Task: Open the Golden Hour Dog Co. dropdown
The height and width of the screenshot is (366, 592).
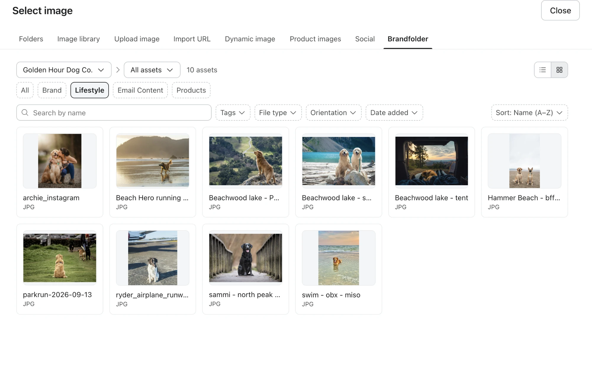Action: click(64, 70)
